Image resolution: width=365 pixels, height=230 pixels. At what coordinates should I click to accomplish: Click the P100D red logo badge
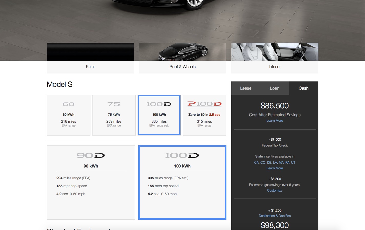204,104
